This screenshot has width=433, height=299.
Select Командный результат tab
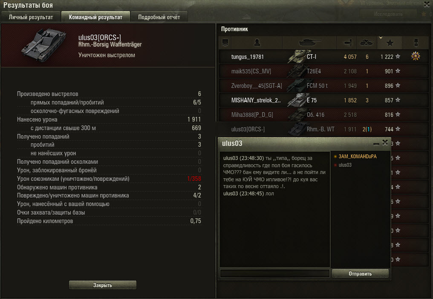tap(95, 17)
